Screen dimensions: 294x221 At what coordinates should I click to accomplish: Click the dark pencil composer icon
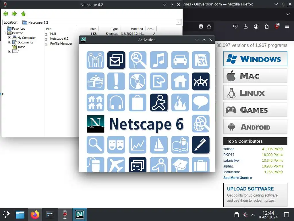[x=201, y=145]
